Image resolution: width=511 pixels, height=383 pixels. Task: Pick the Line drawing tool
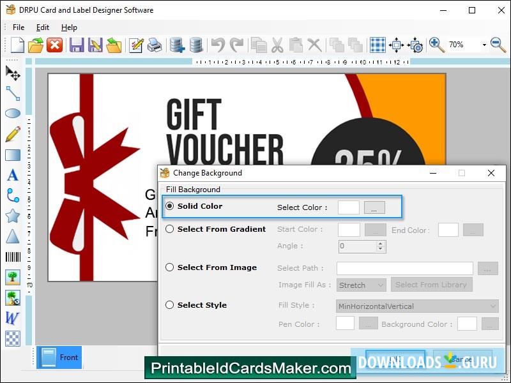click(13, 93)
